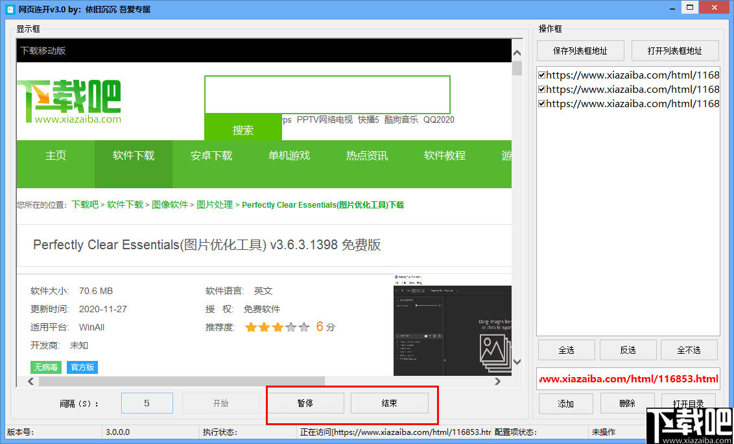This screenshot has width=734, height=444.
Task: Click the fourth rating star
Action: coord(291,327)
